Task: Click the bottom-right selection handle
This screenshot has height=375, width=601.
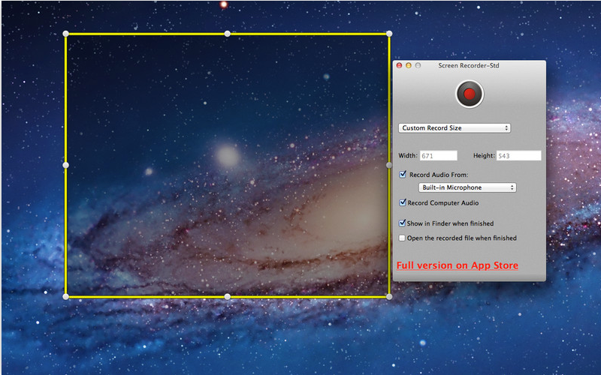Action: (389, 296)
